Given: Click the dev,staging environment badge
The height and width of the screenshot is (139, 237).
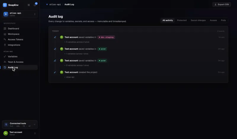Looking at the screenshot, I should tap(106, 37).
